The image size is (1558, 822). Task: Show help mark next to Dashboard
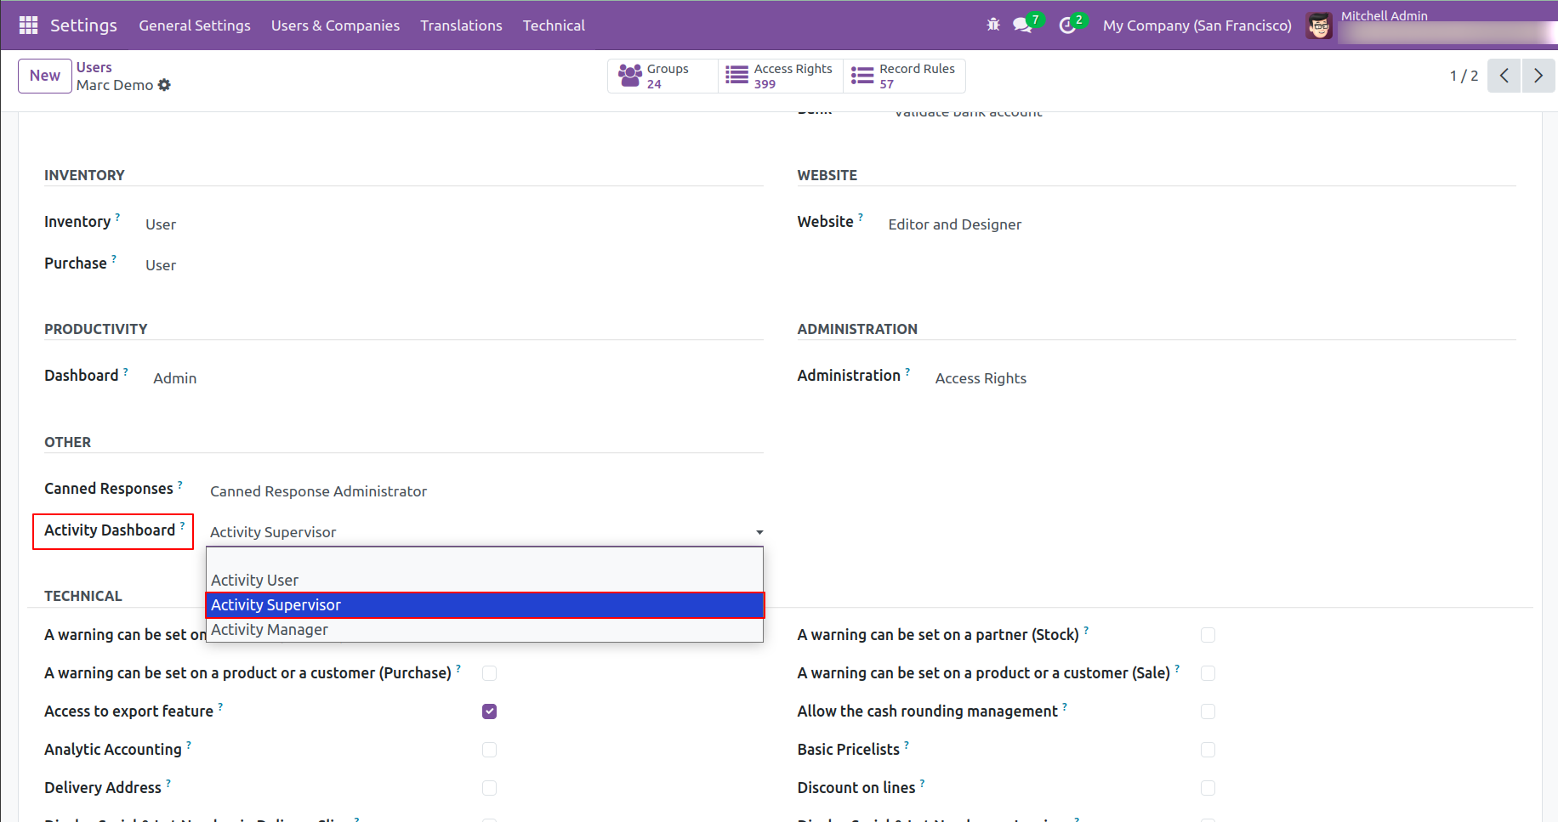[126, 371]
